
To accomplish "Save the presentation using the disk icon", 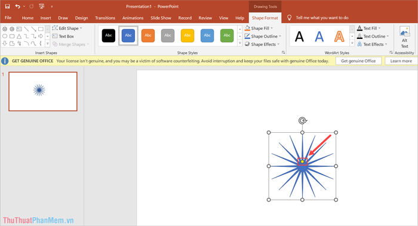I will (7, 6).
